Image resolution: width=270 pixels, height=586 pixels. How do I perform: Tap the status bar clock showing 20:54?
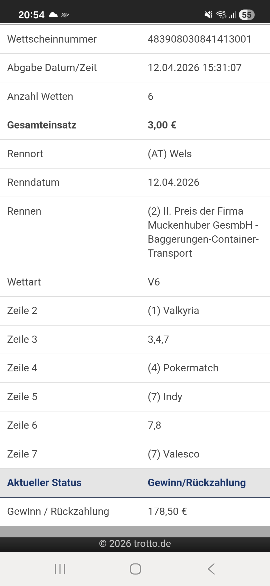pyautogui.click(x=31, y=15)
